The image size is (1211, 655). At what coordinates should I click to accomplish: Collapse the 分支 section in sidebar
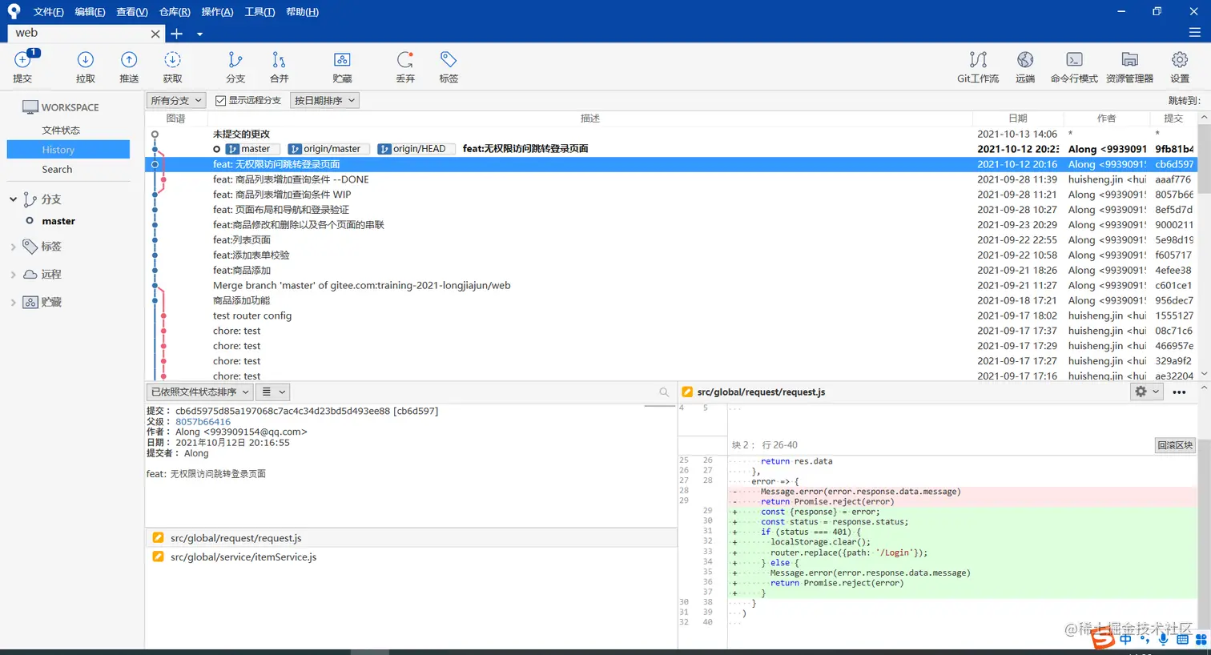pos(13,199)
